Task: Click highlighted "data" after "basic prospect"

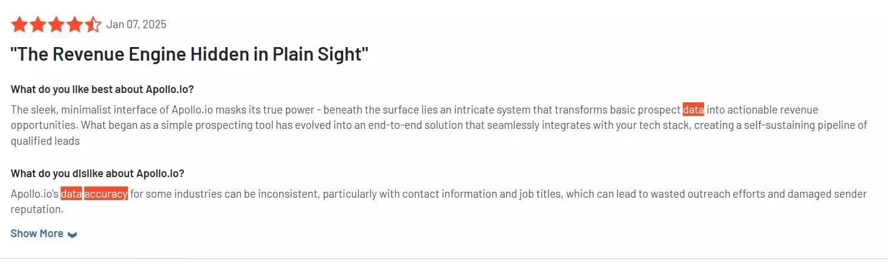Action: point(693,110)
